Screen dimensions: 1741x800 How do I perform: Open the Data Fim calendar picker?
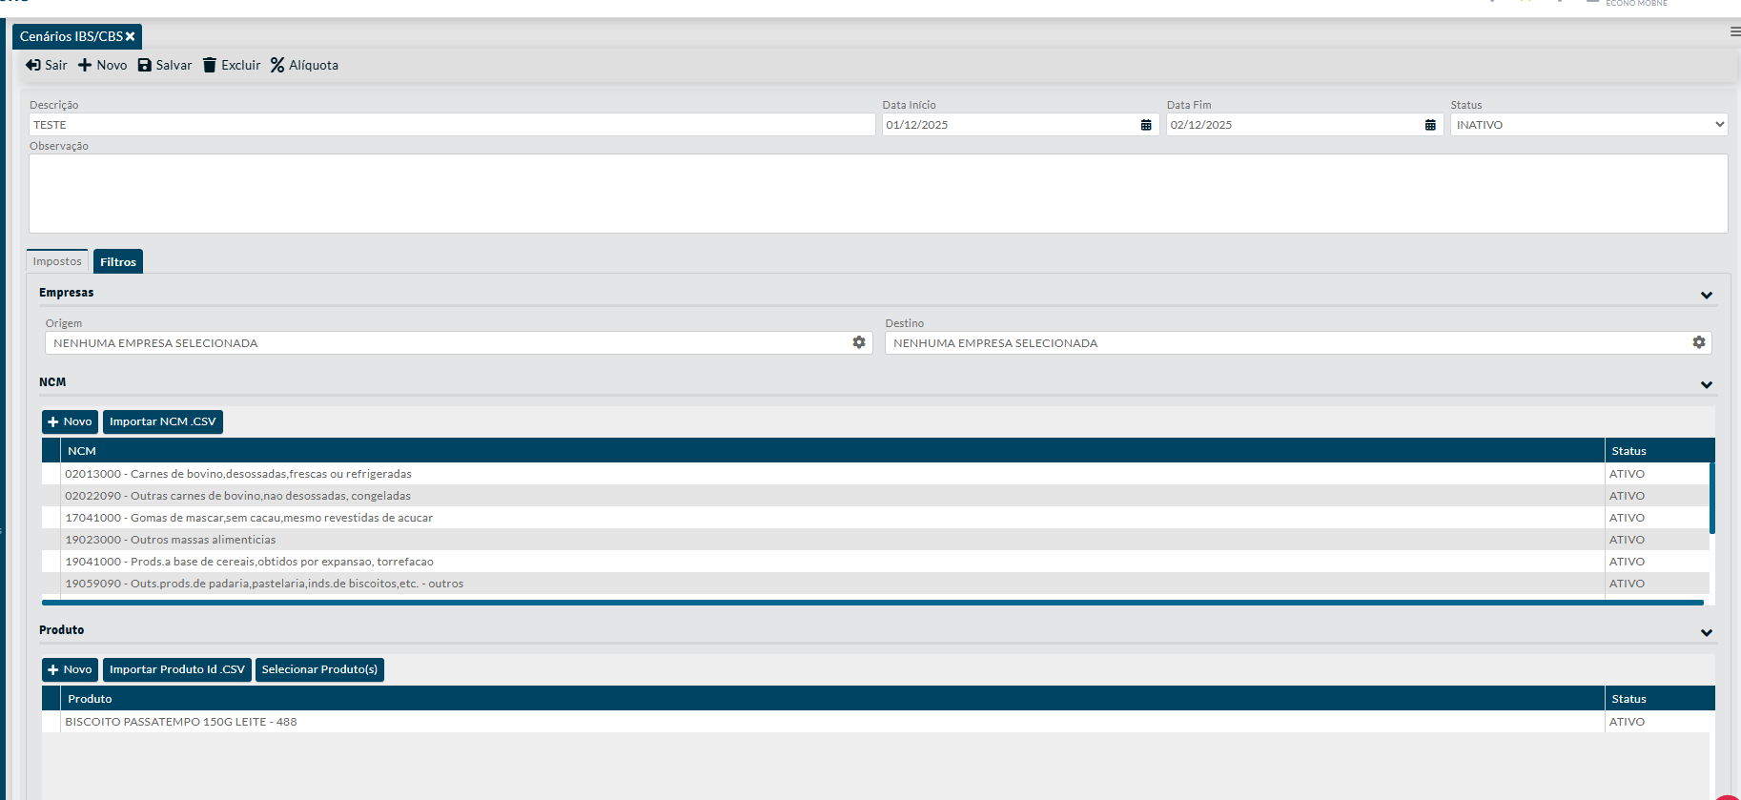point(1430,125)
